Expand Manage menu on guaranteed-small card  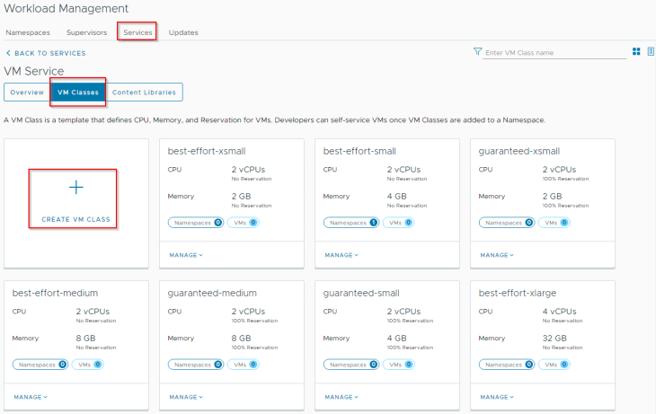pyautogui.click(x=341, y=397)
